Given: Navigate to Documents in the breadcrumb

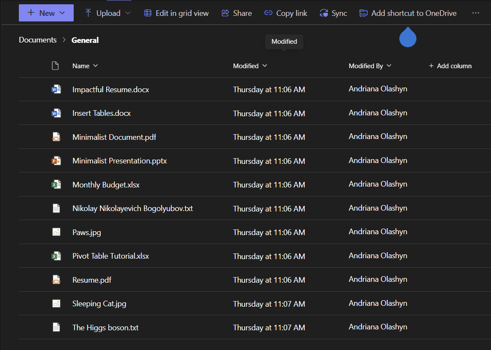Looking at the screenshot, I should pyautogui.click(x=38, y=40).
